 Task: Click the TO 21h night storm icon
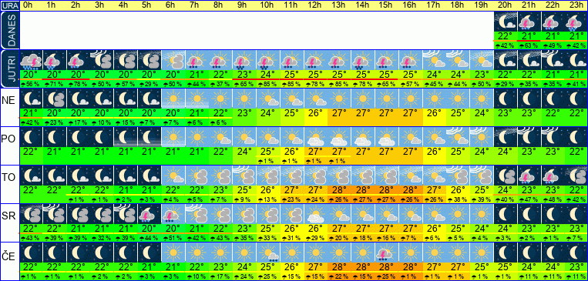[529, 176]
